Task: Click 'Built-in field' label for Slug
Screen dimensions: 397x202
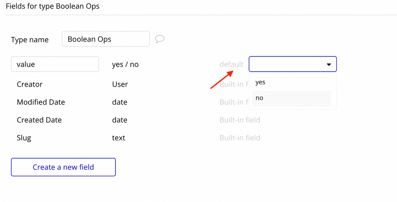Action: pos(240,138)
